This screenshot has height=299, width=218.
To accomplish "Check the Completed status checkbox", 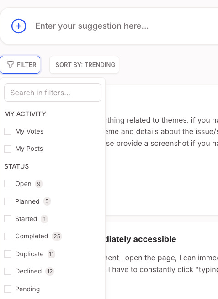I will (x=8, y=236).
